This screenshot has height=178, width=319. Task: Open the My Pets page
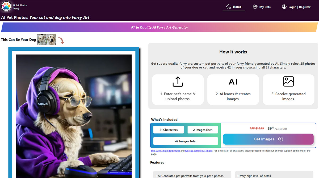click(x=265, y=7)
